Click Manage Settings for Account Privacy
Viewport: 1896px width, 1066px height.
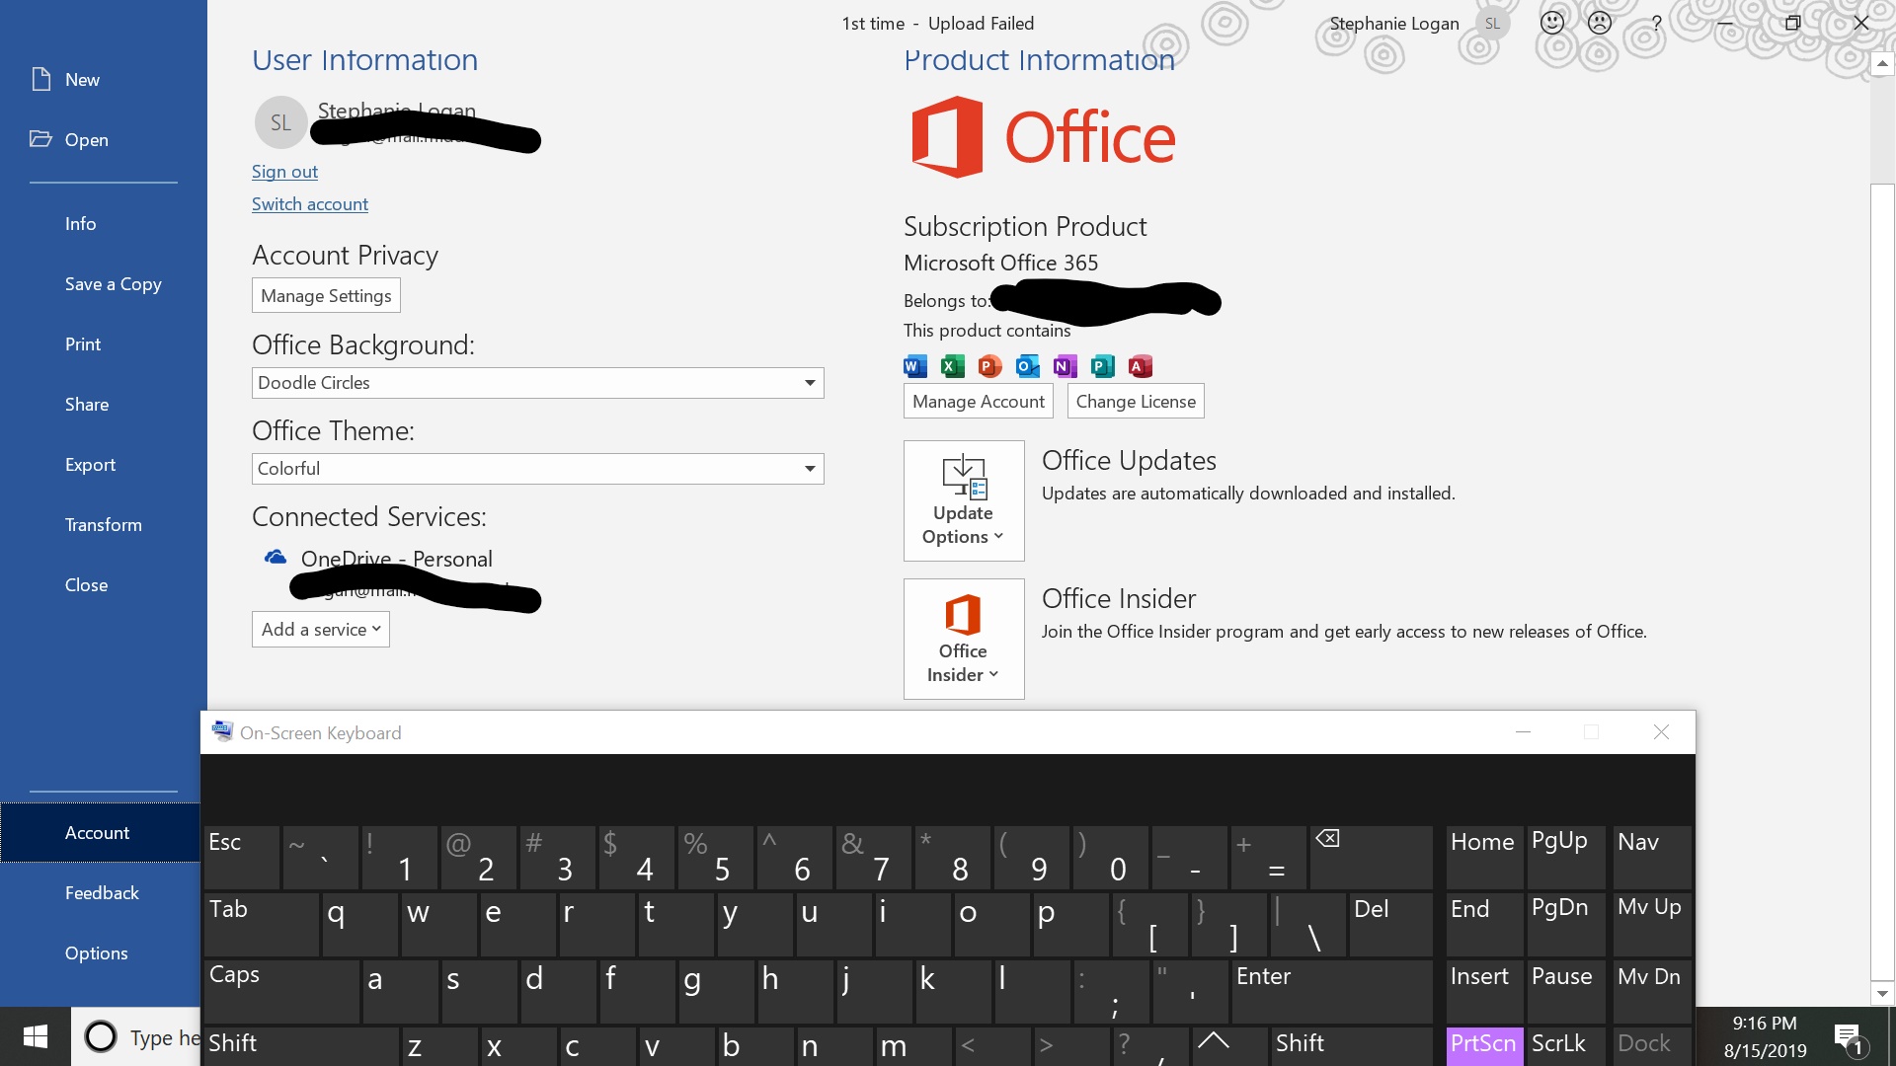tap(326, 295)
